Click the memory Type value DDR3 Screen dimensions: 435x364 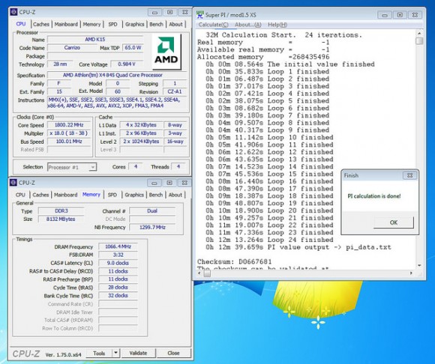click(x=61, y=210)
